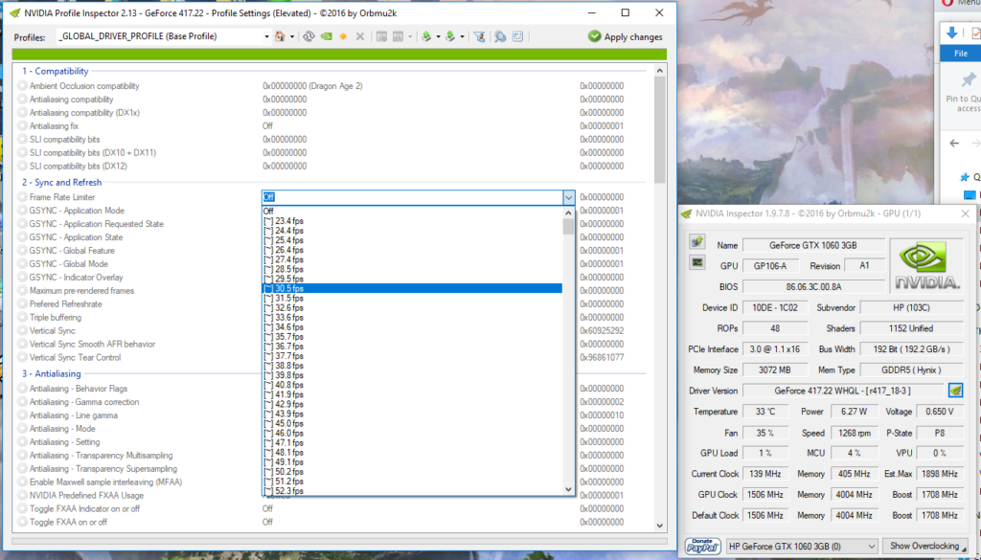The image size is (981, 560).
Task: Click the first green-arrow export profiles icon
Action: point(426,37)
